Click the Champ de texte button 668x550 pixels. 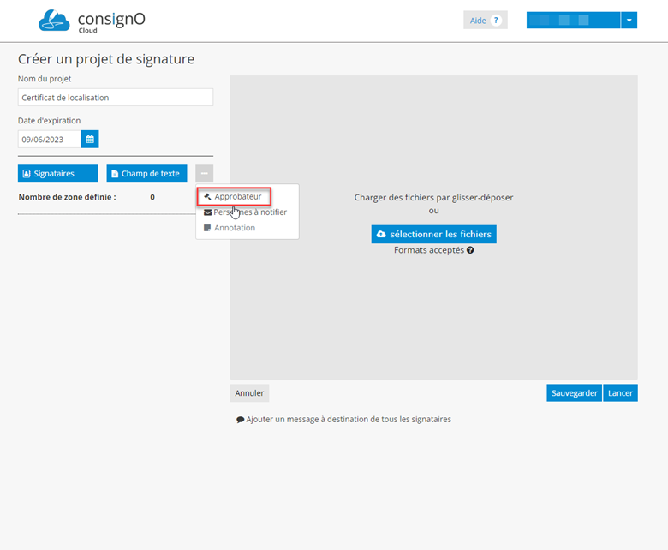[x=146, y=174]
